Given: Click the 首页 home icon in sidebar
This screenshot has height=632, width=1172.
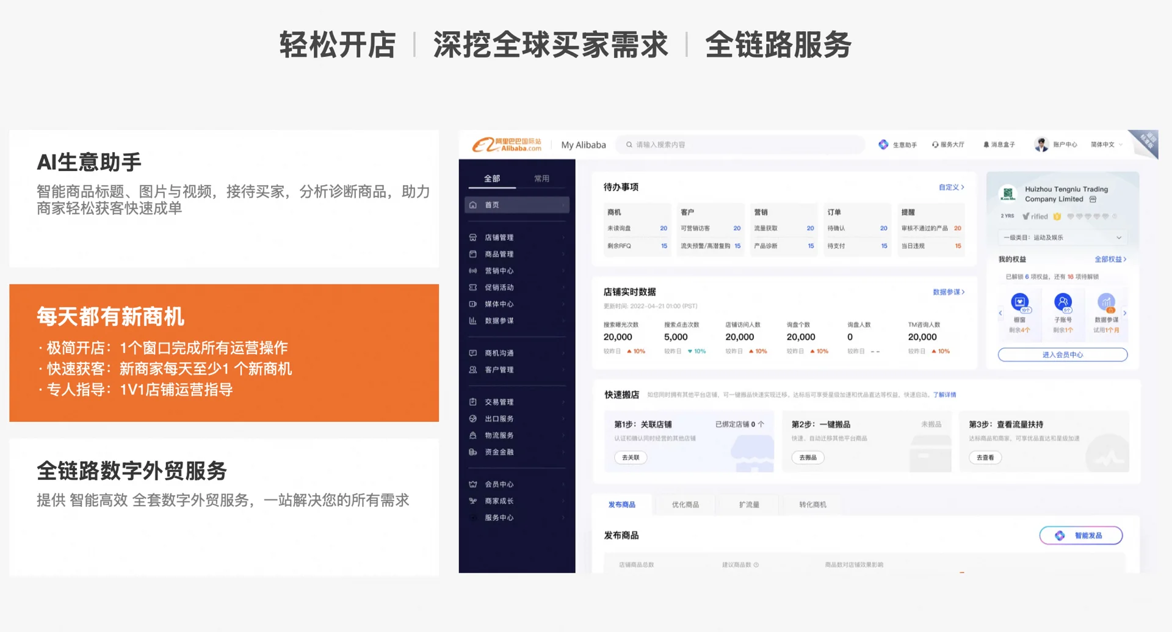Looking at the screenshot, I should (473, 205).
